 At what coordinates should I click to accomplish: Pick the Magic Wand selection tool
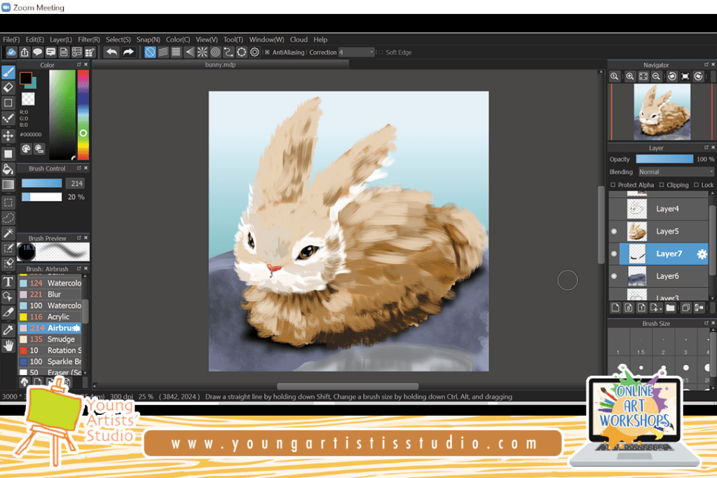[8, 233]
